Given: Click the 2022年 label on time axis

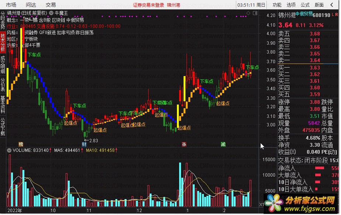Looking at the screenshot, I should pos(15,211).
